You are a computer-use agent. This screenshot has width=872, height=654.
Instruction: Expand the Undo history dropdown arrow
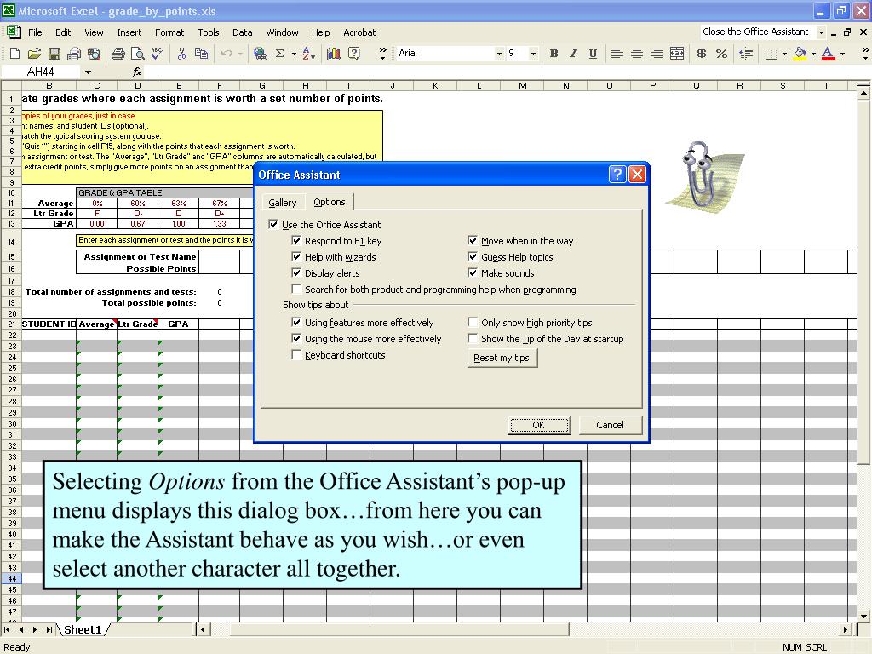point(240,54)
